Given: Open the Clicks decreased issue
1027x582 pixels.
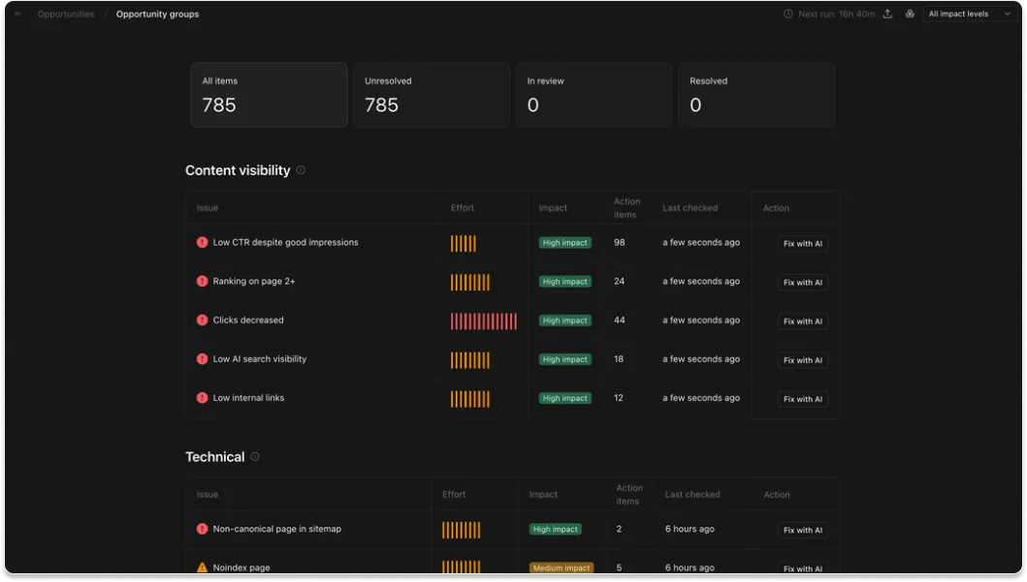Looking at the screenshot, I should (248, 320).
